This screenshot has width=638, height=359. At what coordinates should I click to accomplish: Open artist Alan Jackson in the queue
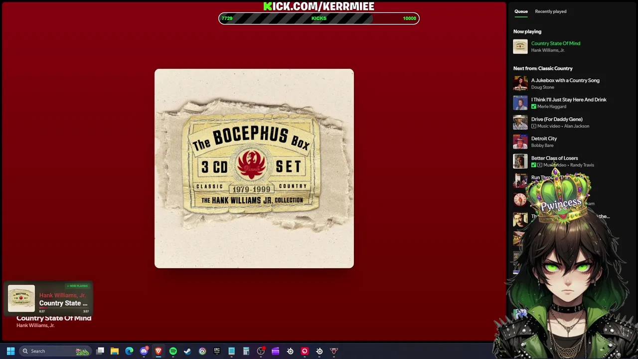click(x=577, y=126)
